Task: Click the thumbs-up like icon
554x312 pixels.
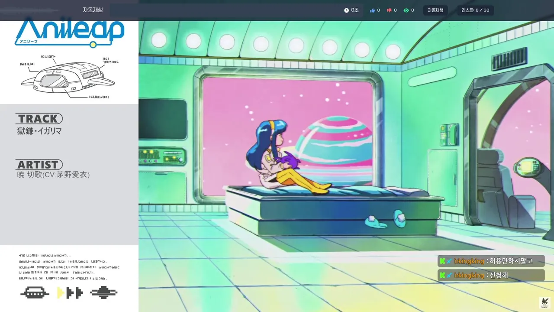Action: pos(372,10)
